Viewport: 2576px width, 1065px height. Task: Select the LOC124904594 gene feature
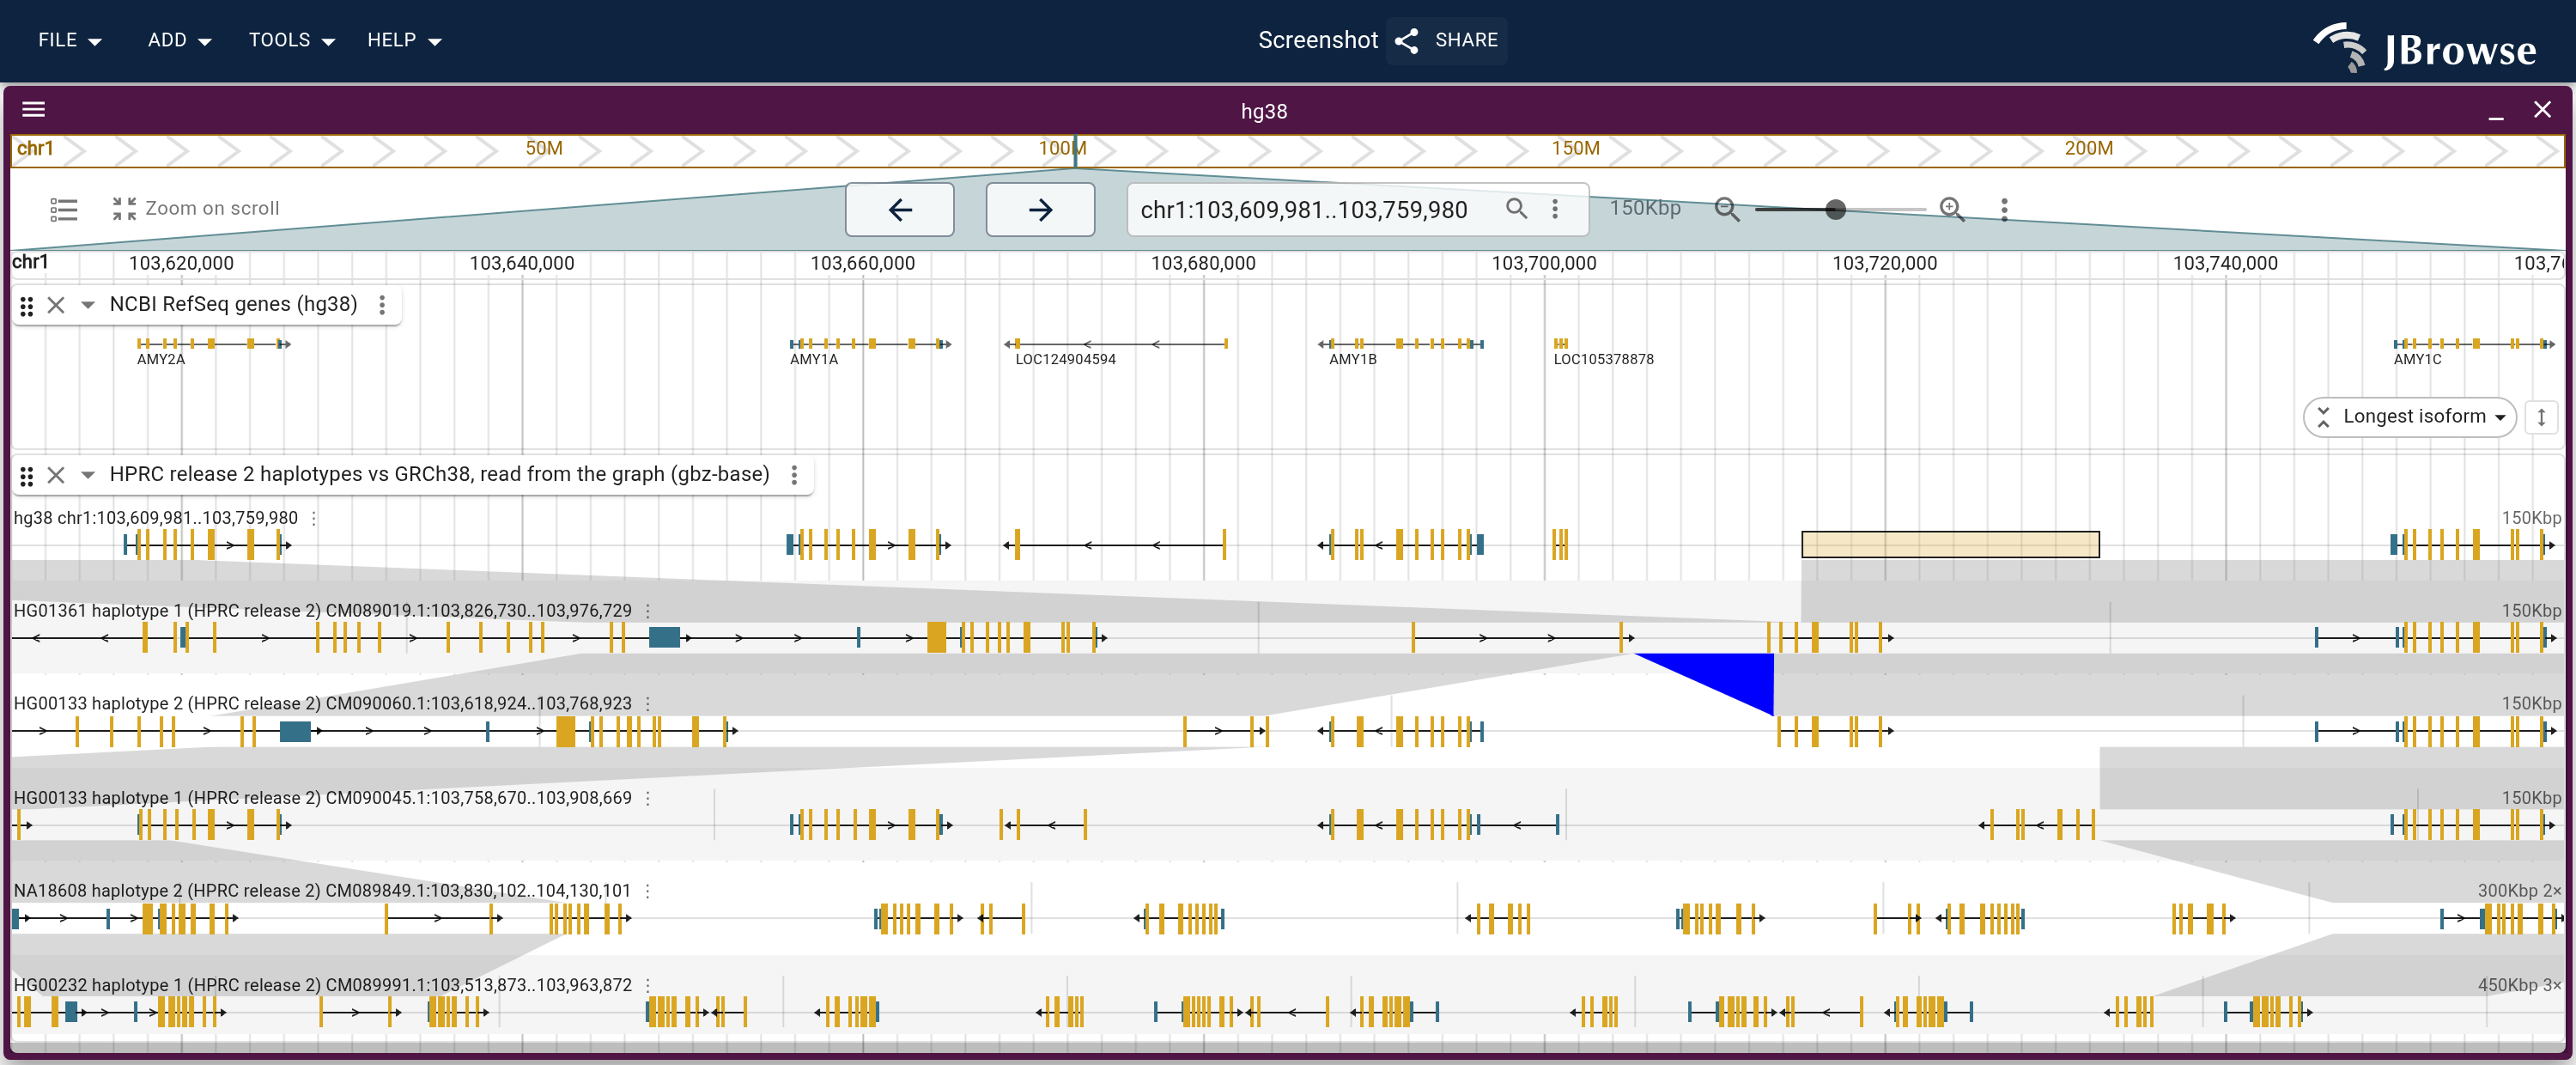[x=1116, y=344]
